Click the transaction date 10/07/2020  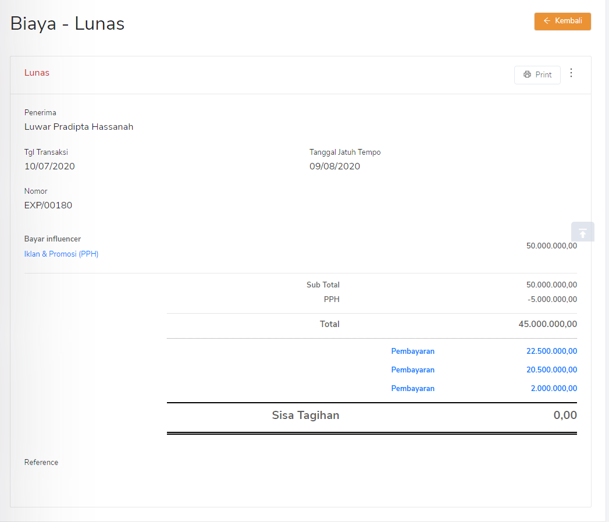(49, 166)
